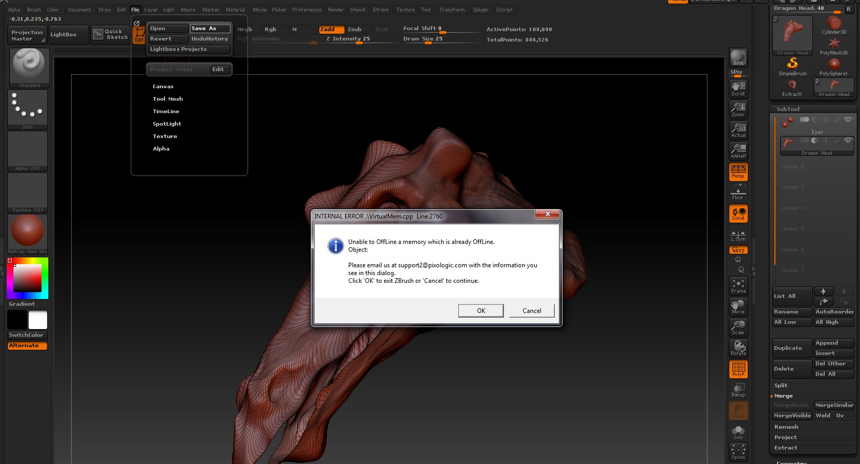860x464 pixels.
Task: Select the Move view tool
Action: pos(738,307)
